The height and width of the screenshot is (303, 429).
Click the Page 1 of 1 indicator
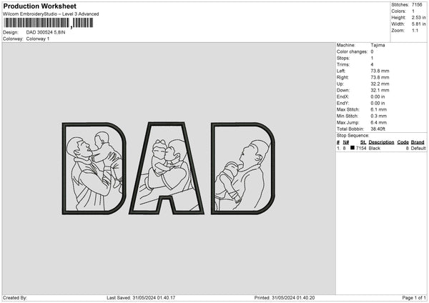click(414, 298)
